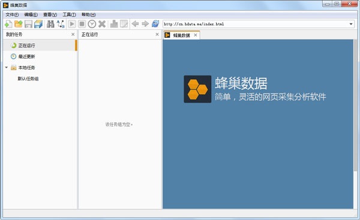Close the 我的任务 panel
Viewport: 360px width, 220px height.
[73, 34]
